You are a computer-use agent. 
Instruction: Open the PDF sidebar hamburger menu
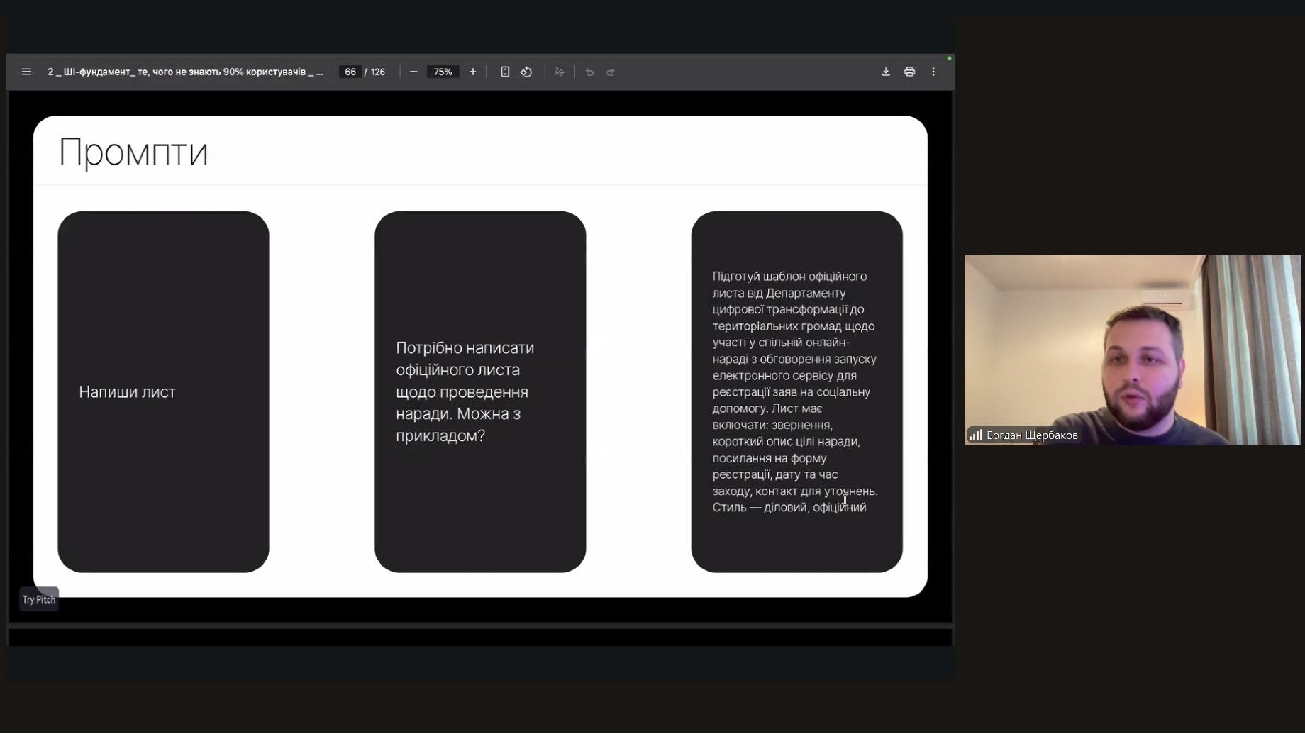coord(26,72)
